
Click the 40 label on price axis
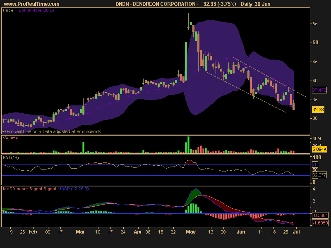315,81
